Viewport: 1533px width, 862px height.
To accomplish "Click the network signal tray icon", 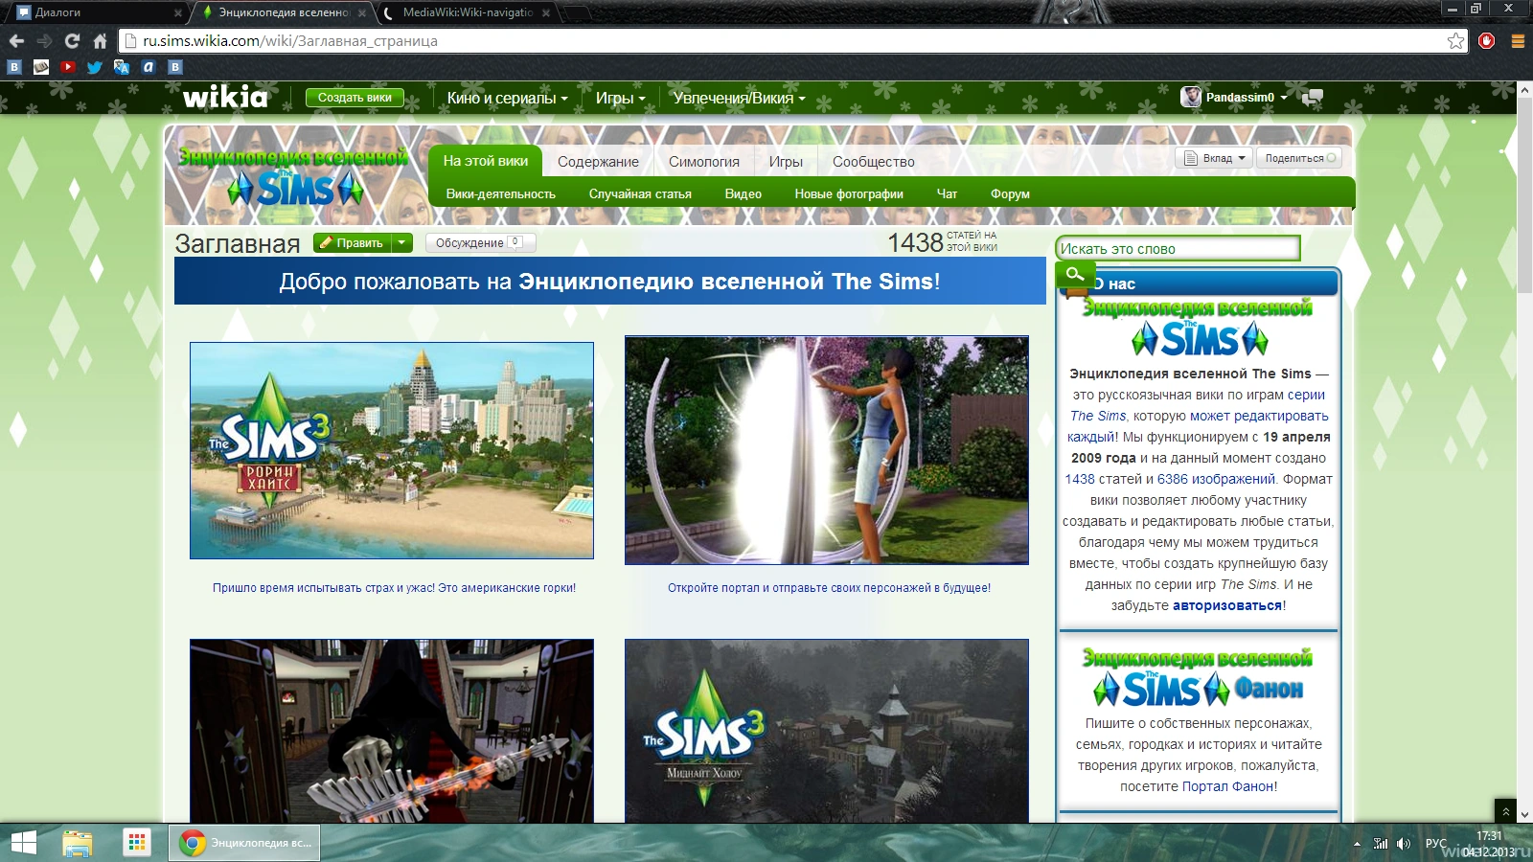I will [x=1381, y=844].
